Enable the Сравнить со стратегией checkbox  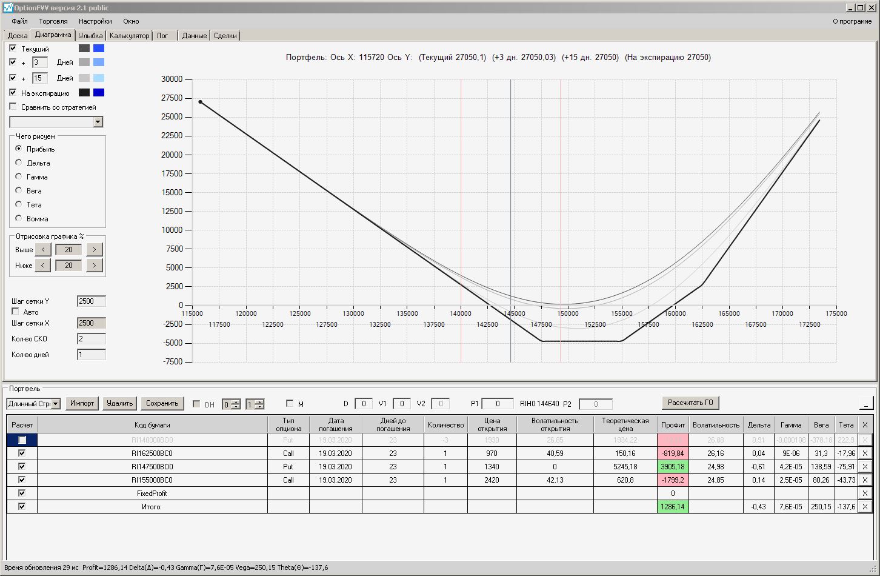(x=13, y=107)
